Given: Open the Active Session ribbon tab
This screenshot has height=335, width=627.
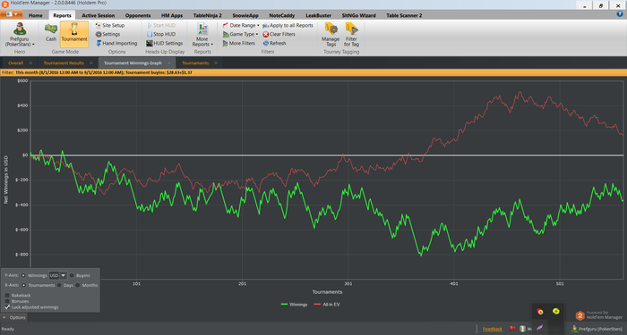Looking at the screenshot, I should (98, 15).
